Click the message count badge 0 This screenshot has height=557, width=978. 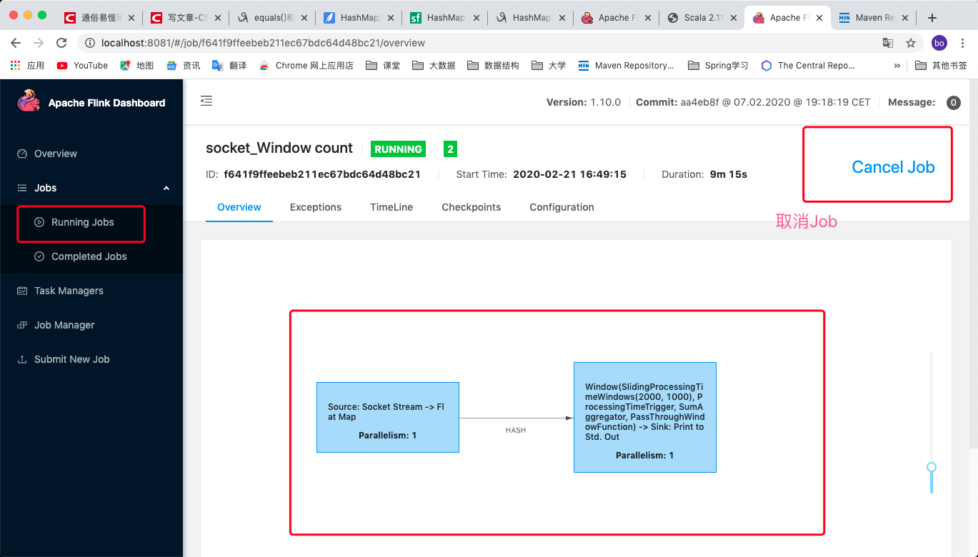click(x=954, y=103)
